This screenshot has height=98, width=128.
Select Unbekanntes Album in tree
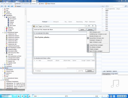tap(13, 41)
